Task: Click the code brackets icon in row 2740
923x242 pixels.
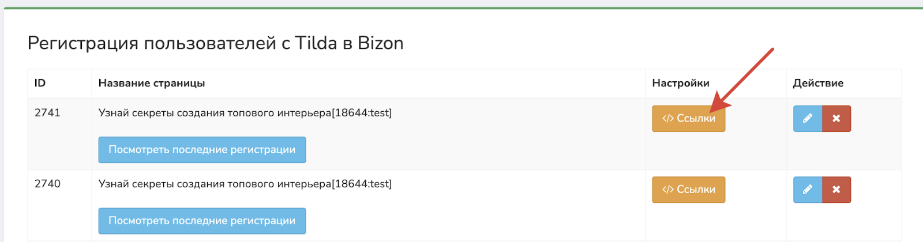Action: tap(668, 190)
